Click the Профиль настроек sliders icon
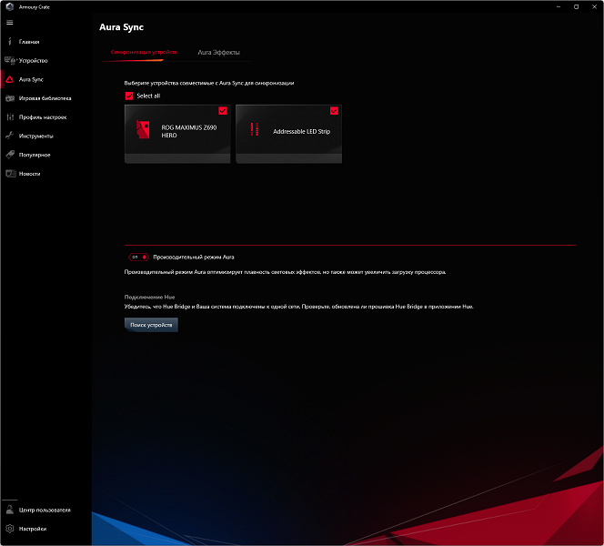Screen dimensions: 604x546 pyautogui.click(x=10, y=117)
